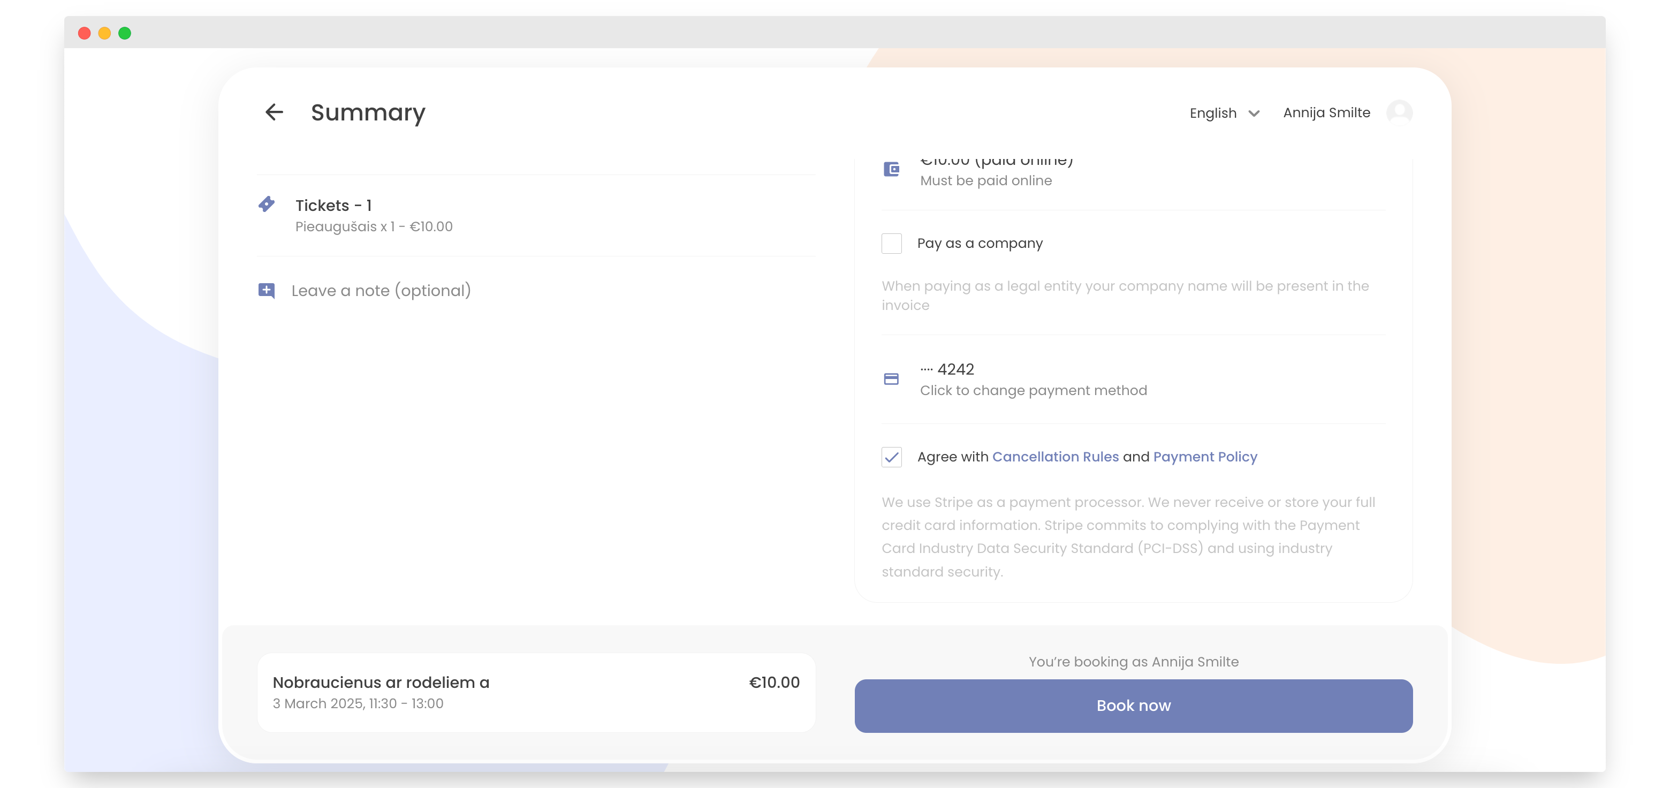Click the Leave a note field
The width and height of the screenshot is (1670, 788).
(x=381, y=291)
